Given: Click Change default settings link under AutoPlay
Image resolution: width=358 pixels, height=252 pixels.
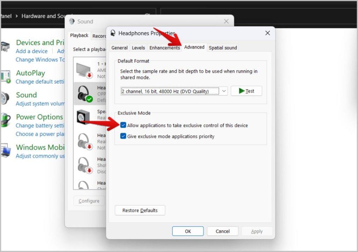Looking at the screenshot, I should (x=40, y=82).
